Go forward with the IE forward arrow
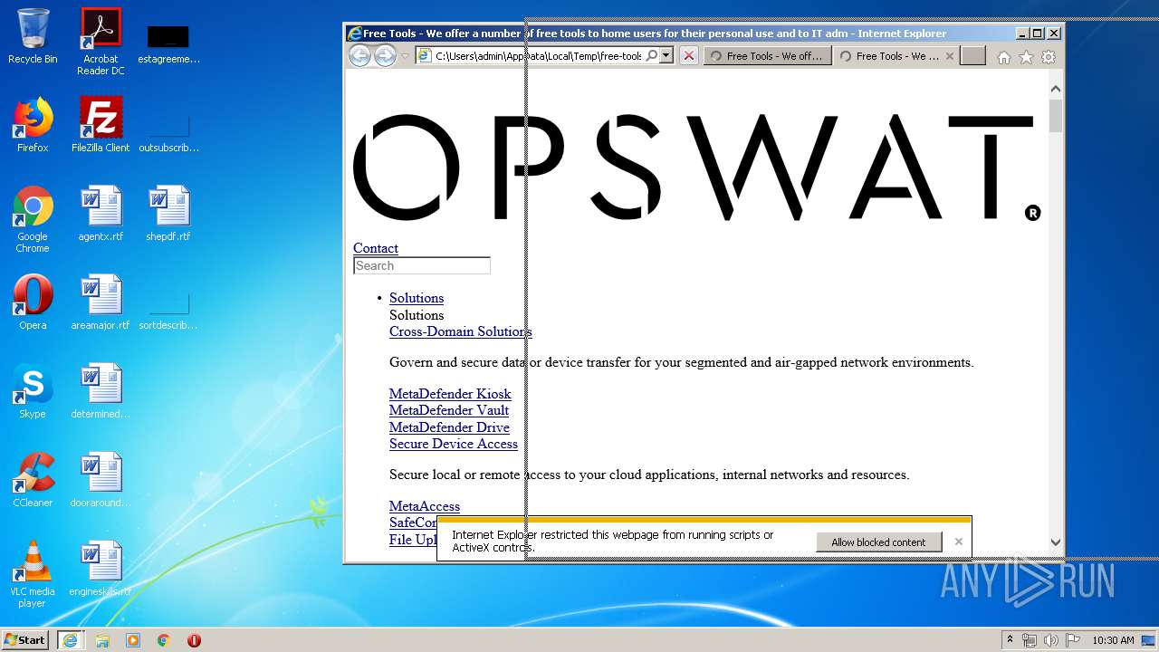The width and height of the screenshot is (1159, 652). click(385, 56)
